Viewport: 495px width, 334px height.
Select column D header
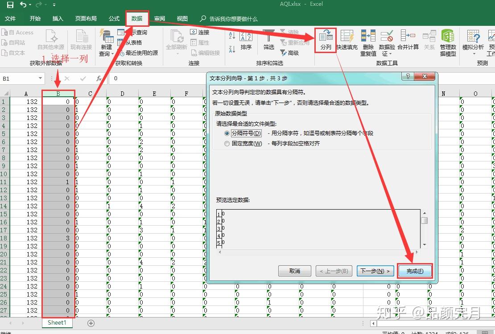(x=123, y=94)
